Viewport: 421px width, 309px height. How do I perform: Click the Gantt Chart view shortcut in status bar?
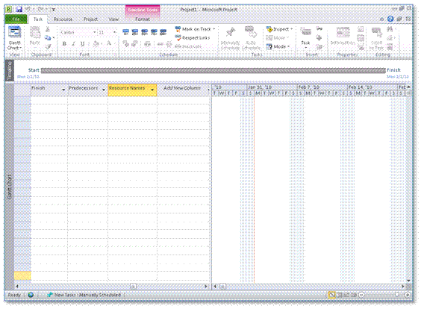pos(332,295)
